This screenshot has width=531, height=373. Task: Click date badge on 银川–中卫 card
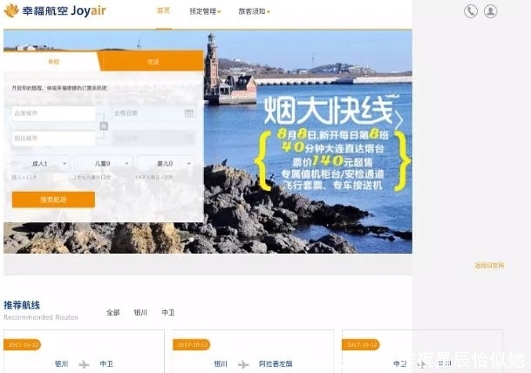(23, 345)
